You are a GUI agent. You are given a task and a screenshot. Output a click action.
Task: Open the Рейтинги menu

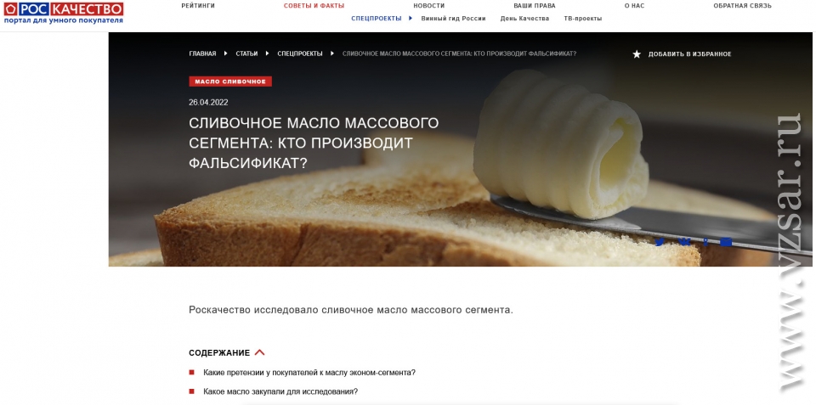tap(198, 6)
